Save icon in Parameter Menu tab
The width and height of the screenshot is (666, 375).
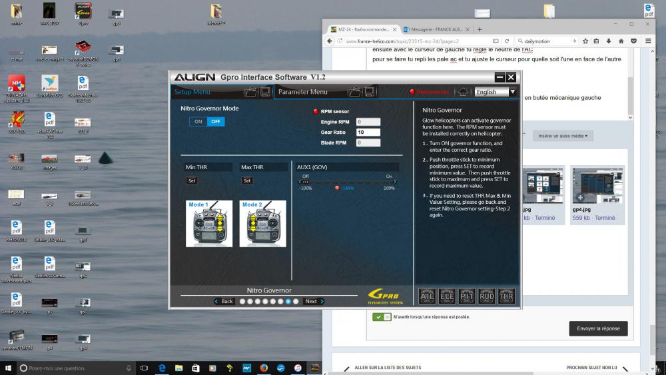(369, 92)
